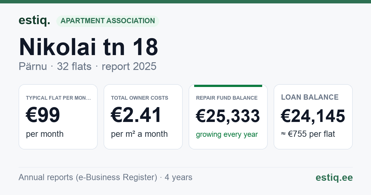371x195 pixels.
Task: Click the REPAIR FUND BALANCE label
Action: [x=227, y=98]
